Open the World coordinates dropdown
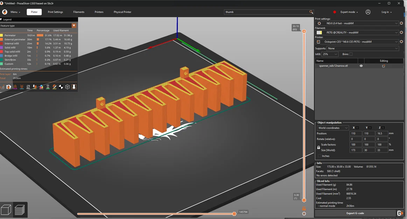Viewport: 407px width, 219px height. (332, 128)
